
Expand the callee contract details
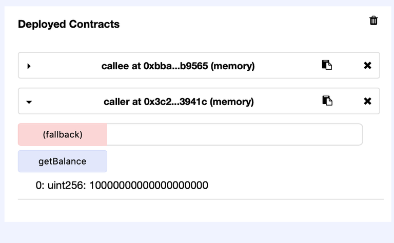(x=29, y=66)
